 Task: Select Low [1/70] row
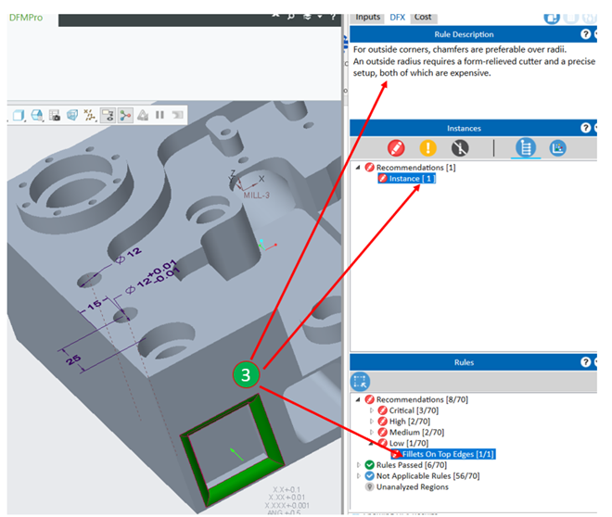pos(403,443)
